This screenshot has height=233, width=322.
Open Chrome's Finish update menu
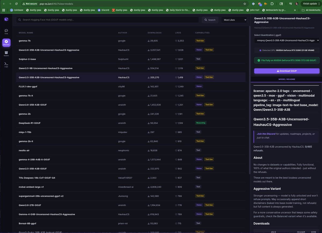coord(311,4)
